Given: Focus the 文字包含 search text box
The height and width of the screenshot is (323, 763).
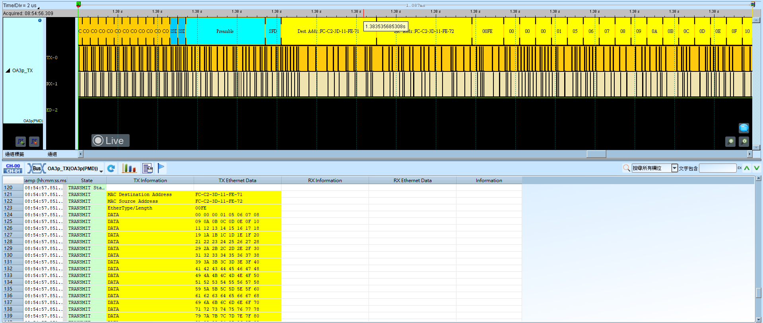Looking at the screenshot, I should (718, 168).
